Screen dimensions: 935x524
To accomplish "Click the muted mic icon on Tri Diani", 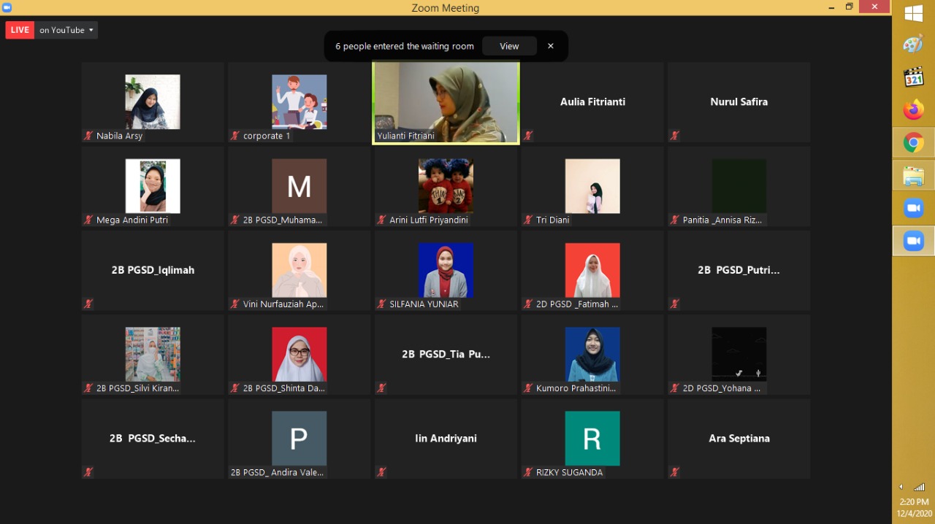I will tap(528, 220).
